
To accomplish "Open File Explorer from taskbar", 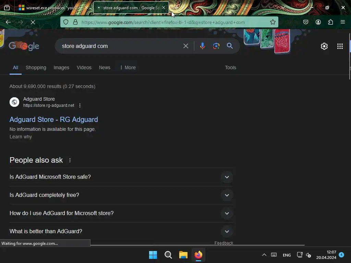I will click(183, 255).
